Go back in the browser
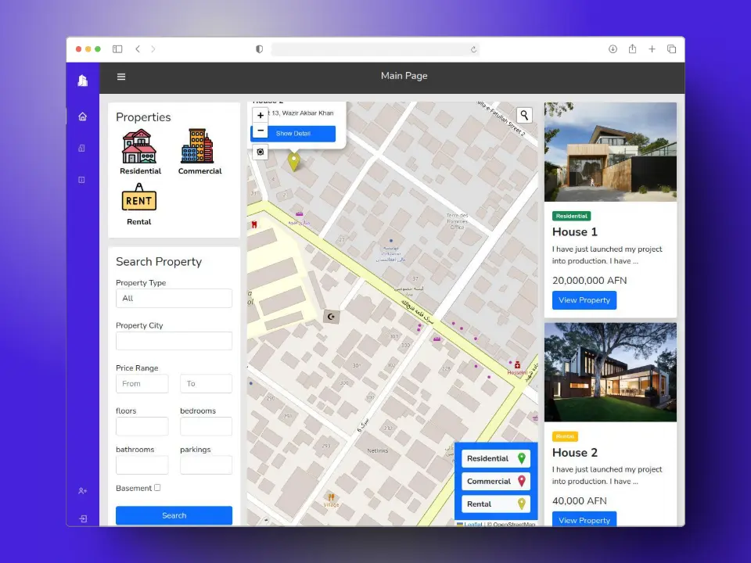 (138, 48)
